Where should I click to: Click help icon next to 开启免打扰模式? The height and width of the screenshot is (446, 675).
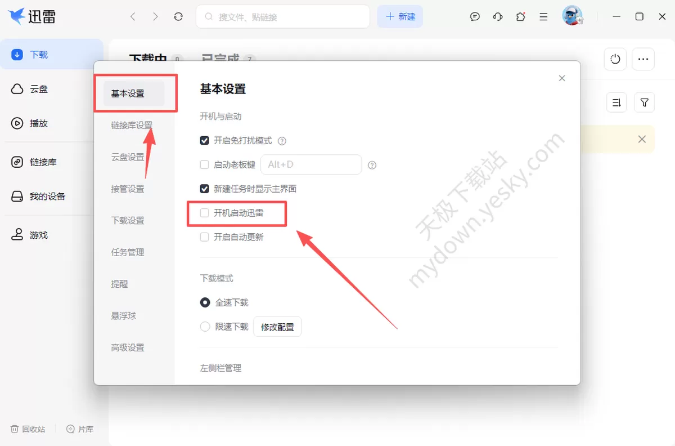pos(282,141)
